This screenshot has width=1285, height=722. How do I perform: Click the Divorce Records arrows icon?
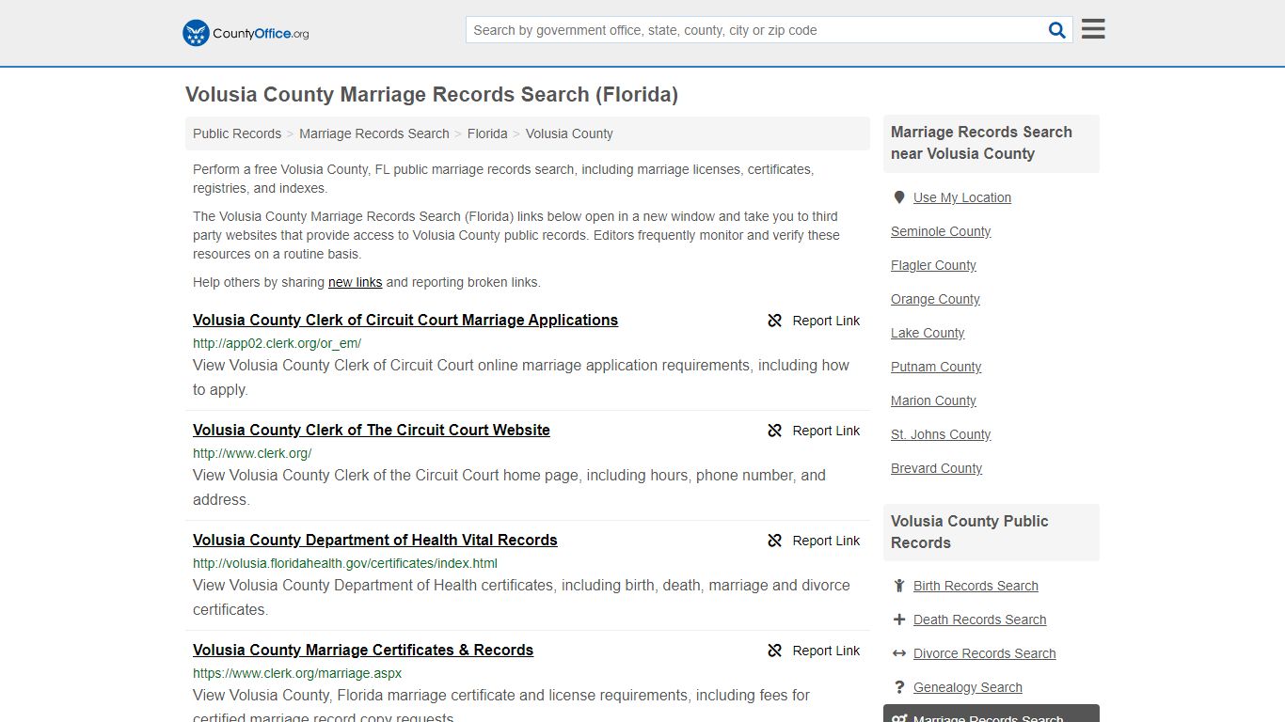[899, 653]
